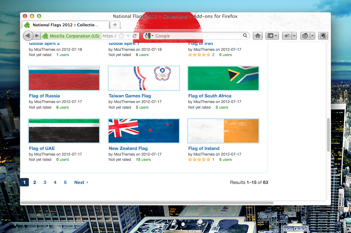Click review count 2 beside Flag of Iran stars
351x233 pixels.
[x=213, y=55]
